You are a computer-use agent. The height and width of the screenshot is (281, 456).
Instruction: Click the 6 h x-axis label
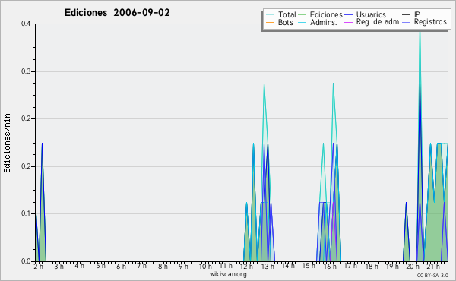pos(122,267)
